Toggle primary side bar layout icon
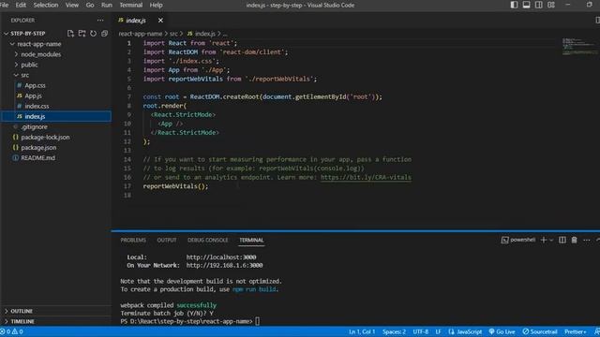The width and height of the screenshot is (600, 337). point(515,5)
